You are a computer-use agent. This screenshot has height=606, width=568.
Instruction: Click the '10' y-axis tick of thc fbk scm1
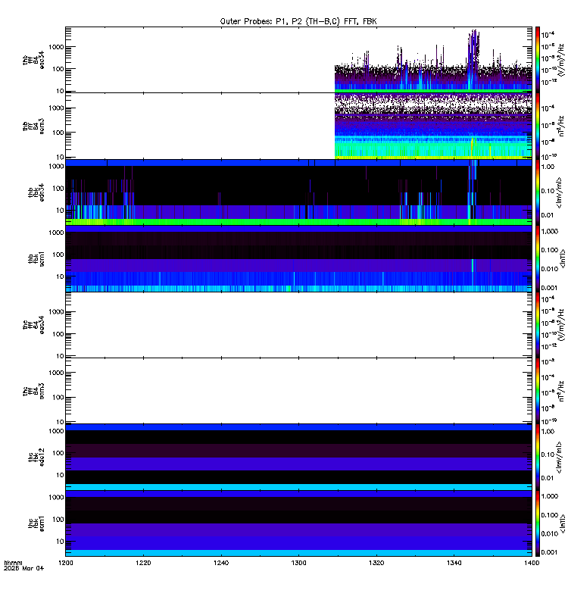[61, 541]
